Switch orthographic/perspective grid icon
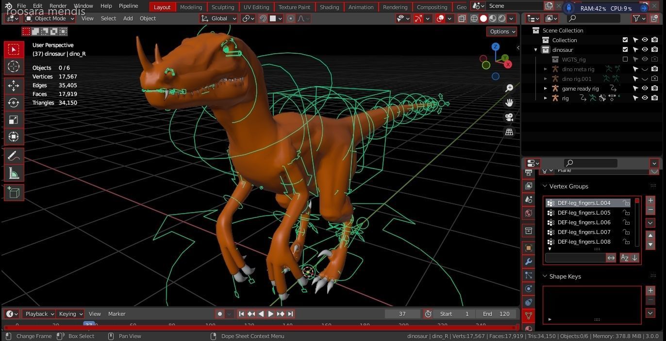The width and height of the screenshot is (666, 341). [x=509, y=132]
